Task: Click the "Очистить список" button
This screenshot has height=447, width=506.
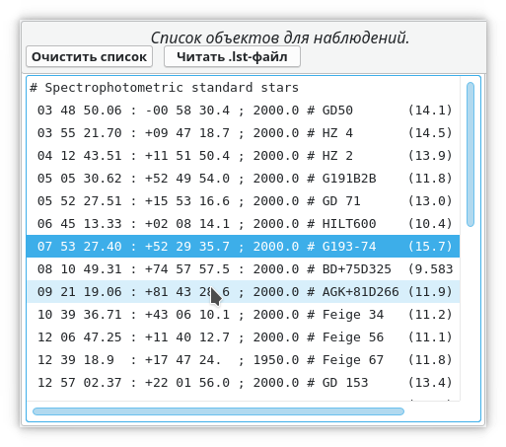Action: click(x=89, y=56)
